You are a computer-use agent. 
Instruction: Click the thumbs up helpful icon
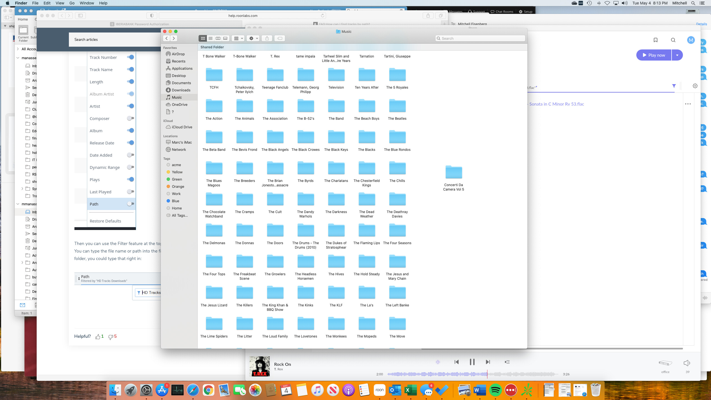(x=97, y=337)
